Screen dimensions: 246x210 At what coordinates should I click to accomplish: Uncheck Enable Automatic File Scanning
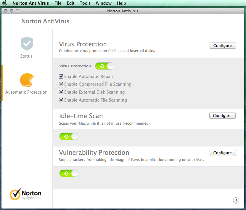pos(61,100)
